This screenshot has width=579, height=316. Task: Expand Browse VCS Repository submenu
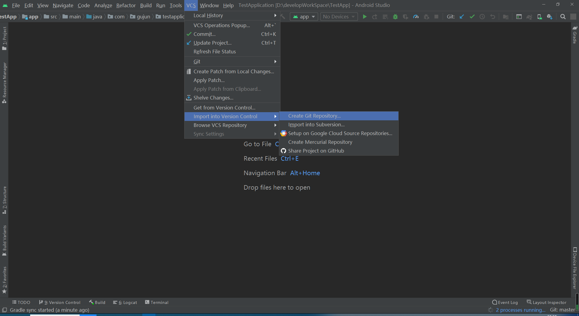pyautogui.click(x=232, y=125)
